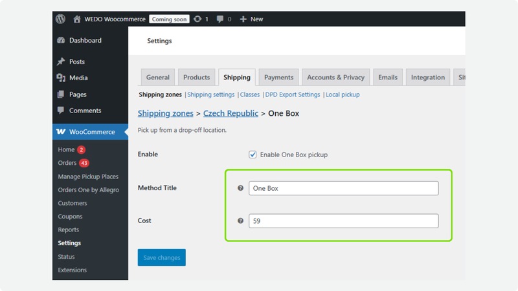Open Reports submenu item
Image resolution: width=518 pixels, height=291 pixels.
click(x=69, y=230)
